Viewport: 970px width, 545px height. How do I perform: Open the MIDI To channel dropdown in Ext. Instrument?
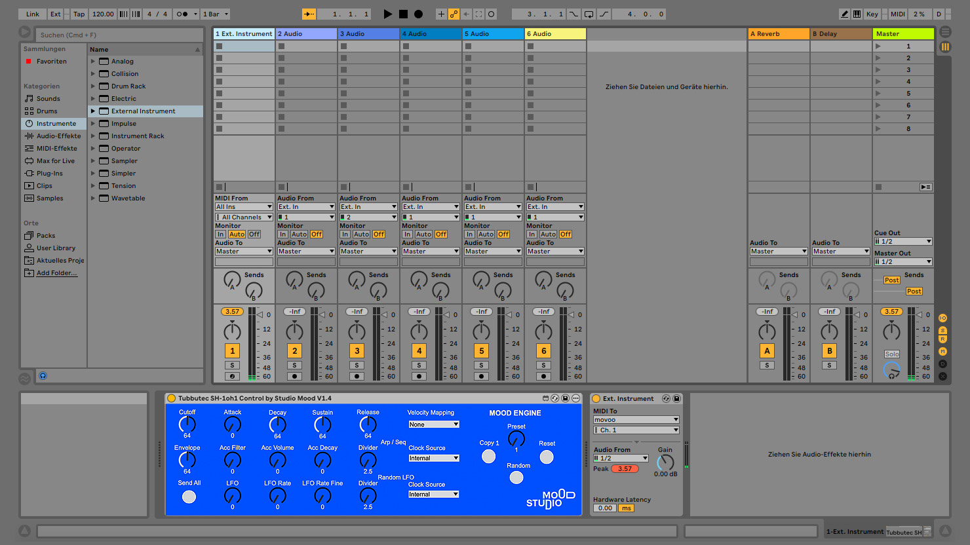[x=635, y=430]
